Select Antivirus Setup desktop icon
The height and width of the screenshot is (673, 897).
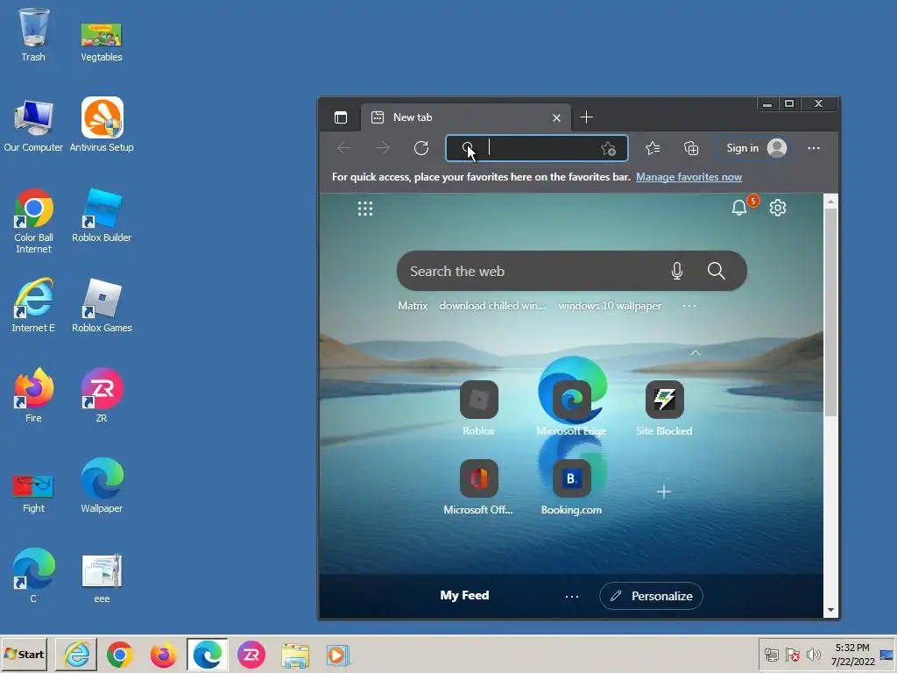tap(102, 124)
